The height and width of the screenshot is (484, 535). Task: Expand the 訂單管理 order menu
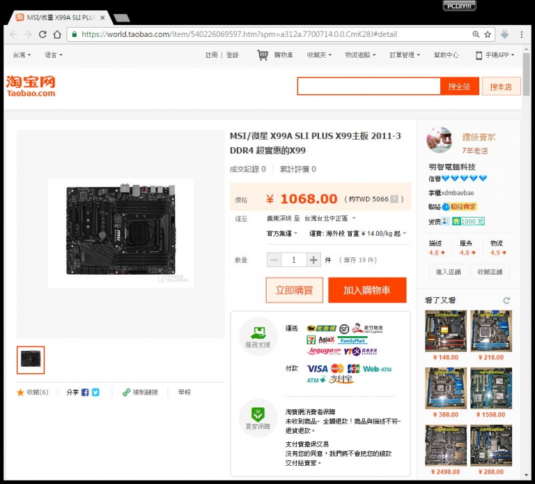tap(405, 54)
